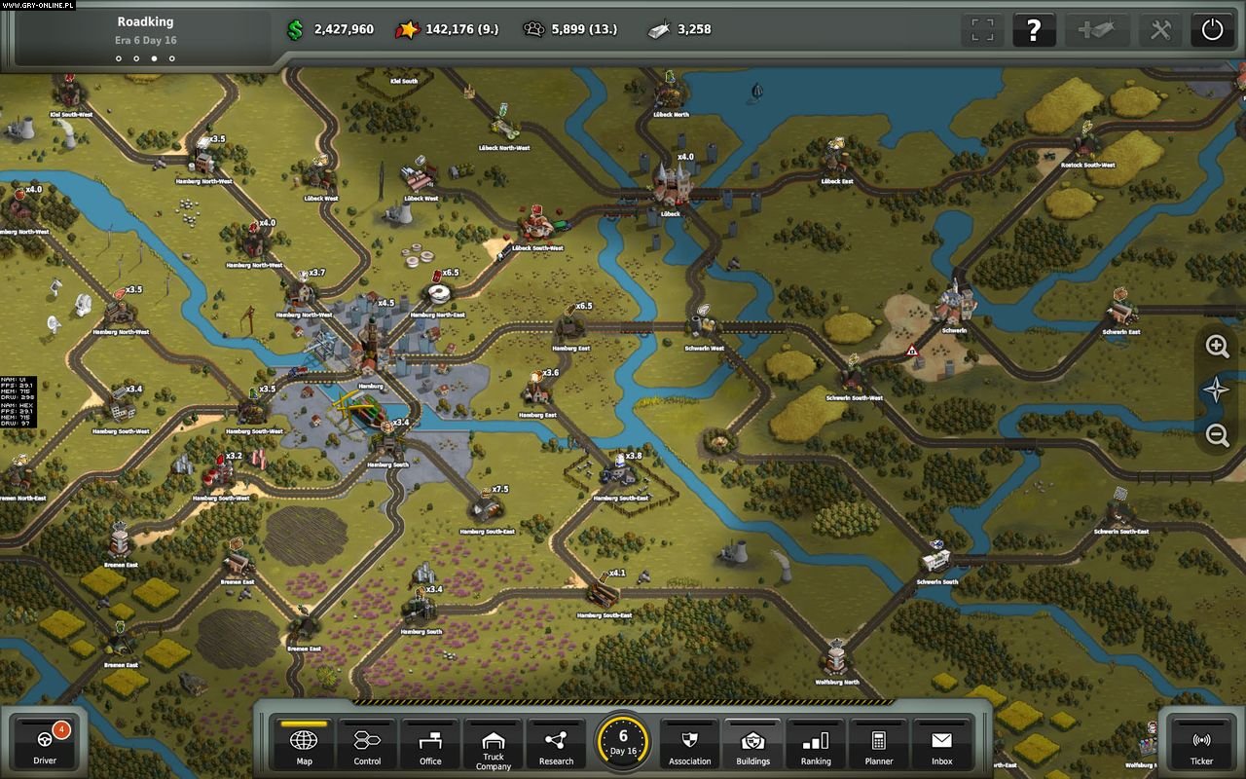
Task: Toggle fullscreen mode
Action: 981,29
